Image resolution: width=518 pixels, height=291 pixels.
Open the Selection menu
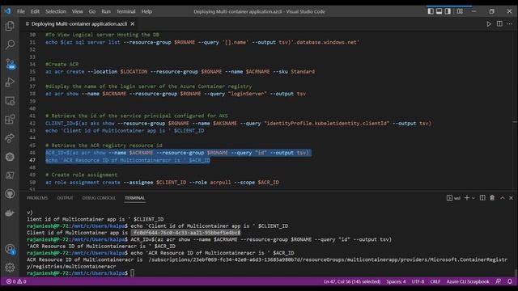56,11
